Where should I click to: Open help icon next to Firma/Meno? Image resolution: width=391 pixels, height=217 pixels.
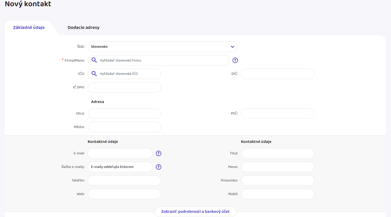[235, 60]
